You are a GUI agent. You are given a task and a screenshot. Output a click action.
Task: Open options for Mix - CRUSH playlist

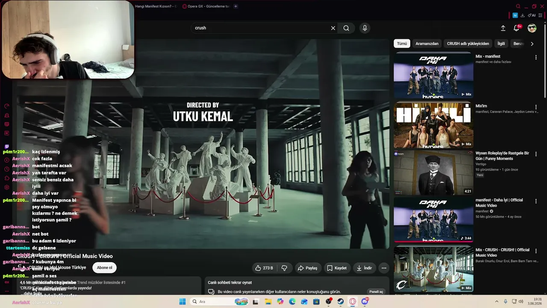coord(536,251)
